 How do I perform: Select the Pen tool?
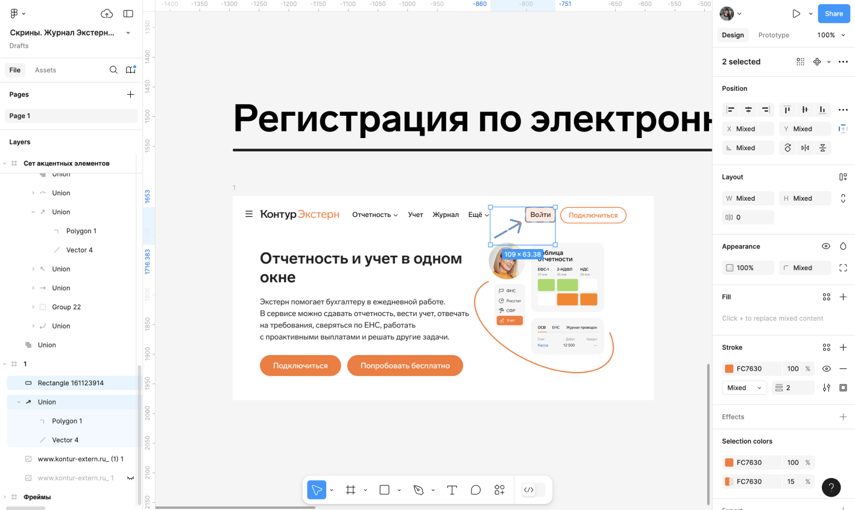(x=418, y=490)
